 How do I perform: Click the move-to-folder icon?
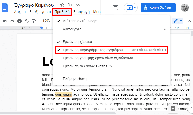coord(70,5)
